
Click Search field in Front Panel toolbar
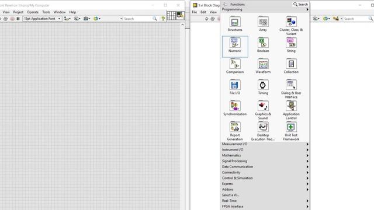(x=137, y=19)
